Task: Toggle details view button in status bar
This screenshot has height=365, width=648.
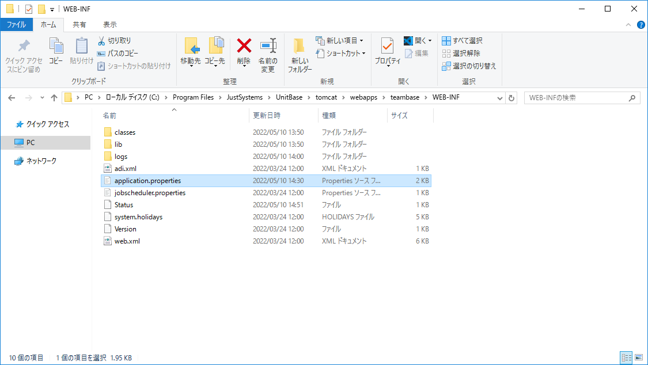Action: (627, 358)
